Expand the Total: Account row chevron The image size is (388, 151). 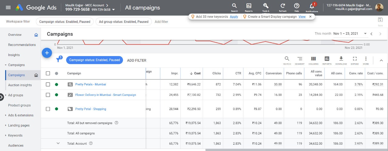(58, 143)
